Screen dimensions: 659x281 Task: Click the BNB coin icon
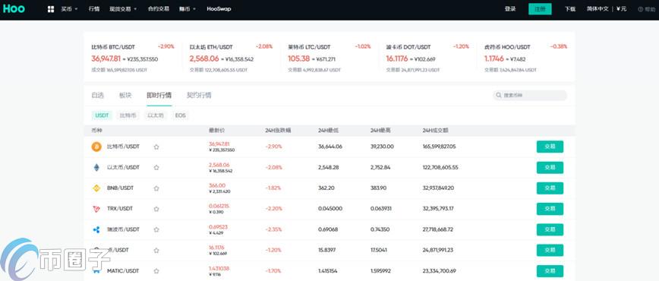pos(96,188)
